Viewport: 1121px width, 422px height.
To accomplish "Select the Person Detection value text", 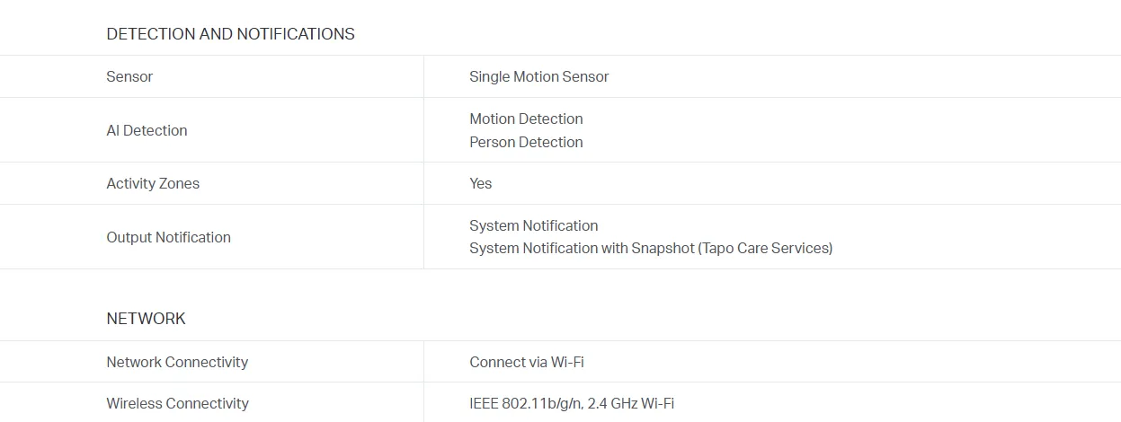I will [526, 142].
